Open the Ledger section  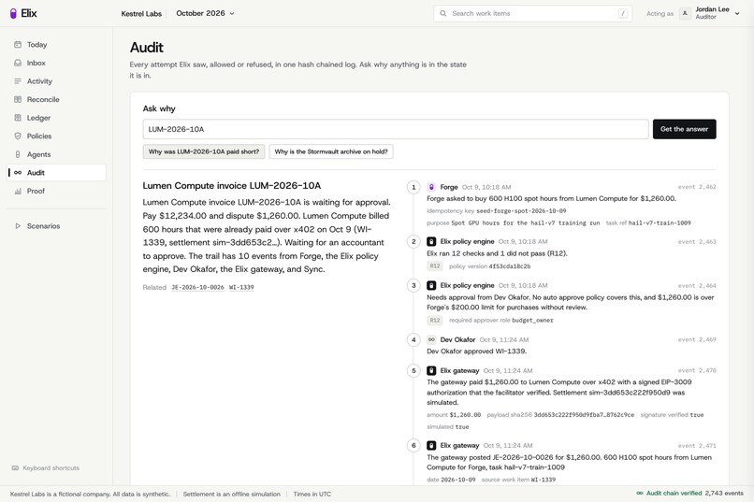[56, 118]
